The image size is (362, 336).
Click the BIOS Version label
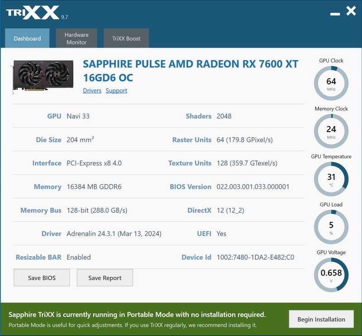[x=191, y=187]
